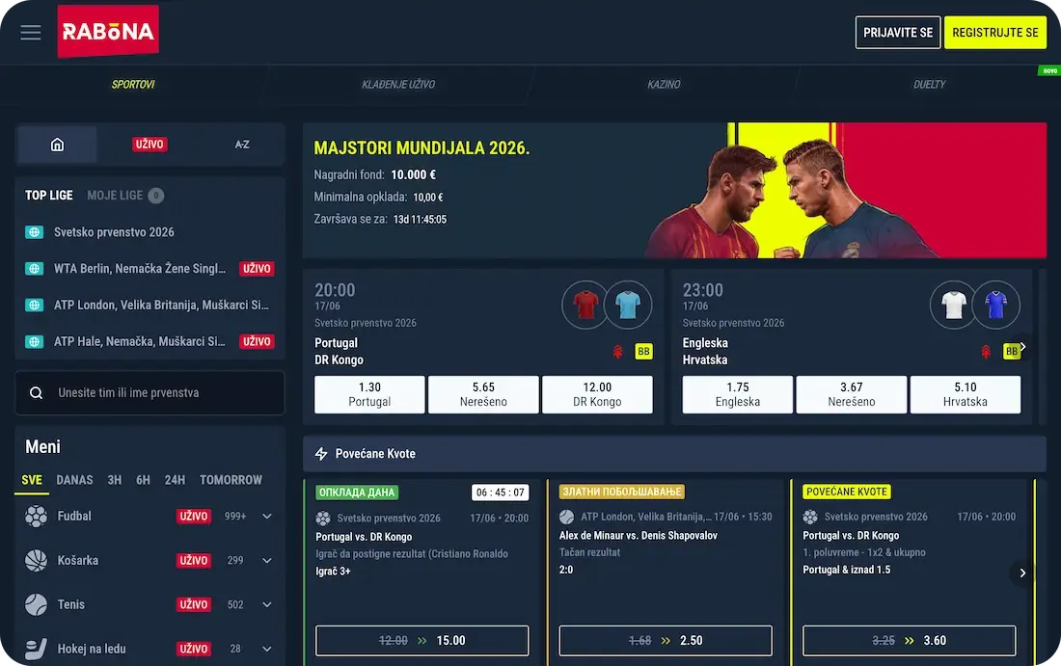Click the ATP Hale globe icon
This screenshot has height=666, width=1061.
pyautogui.click(x=35, y=341)
